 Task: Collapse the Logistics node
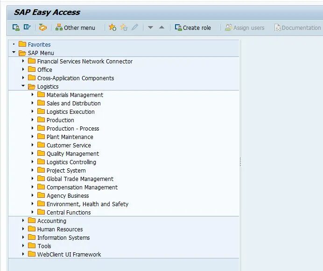click(23, 86)
